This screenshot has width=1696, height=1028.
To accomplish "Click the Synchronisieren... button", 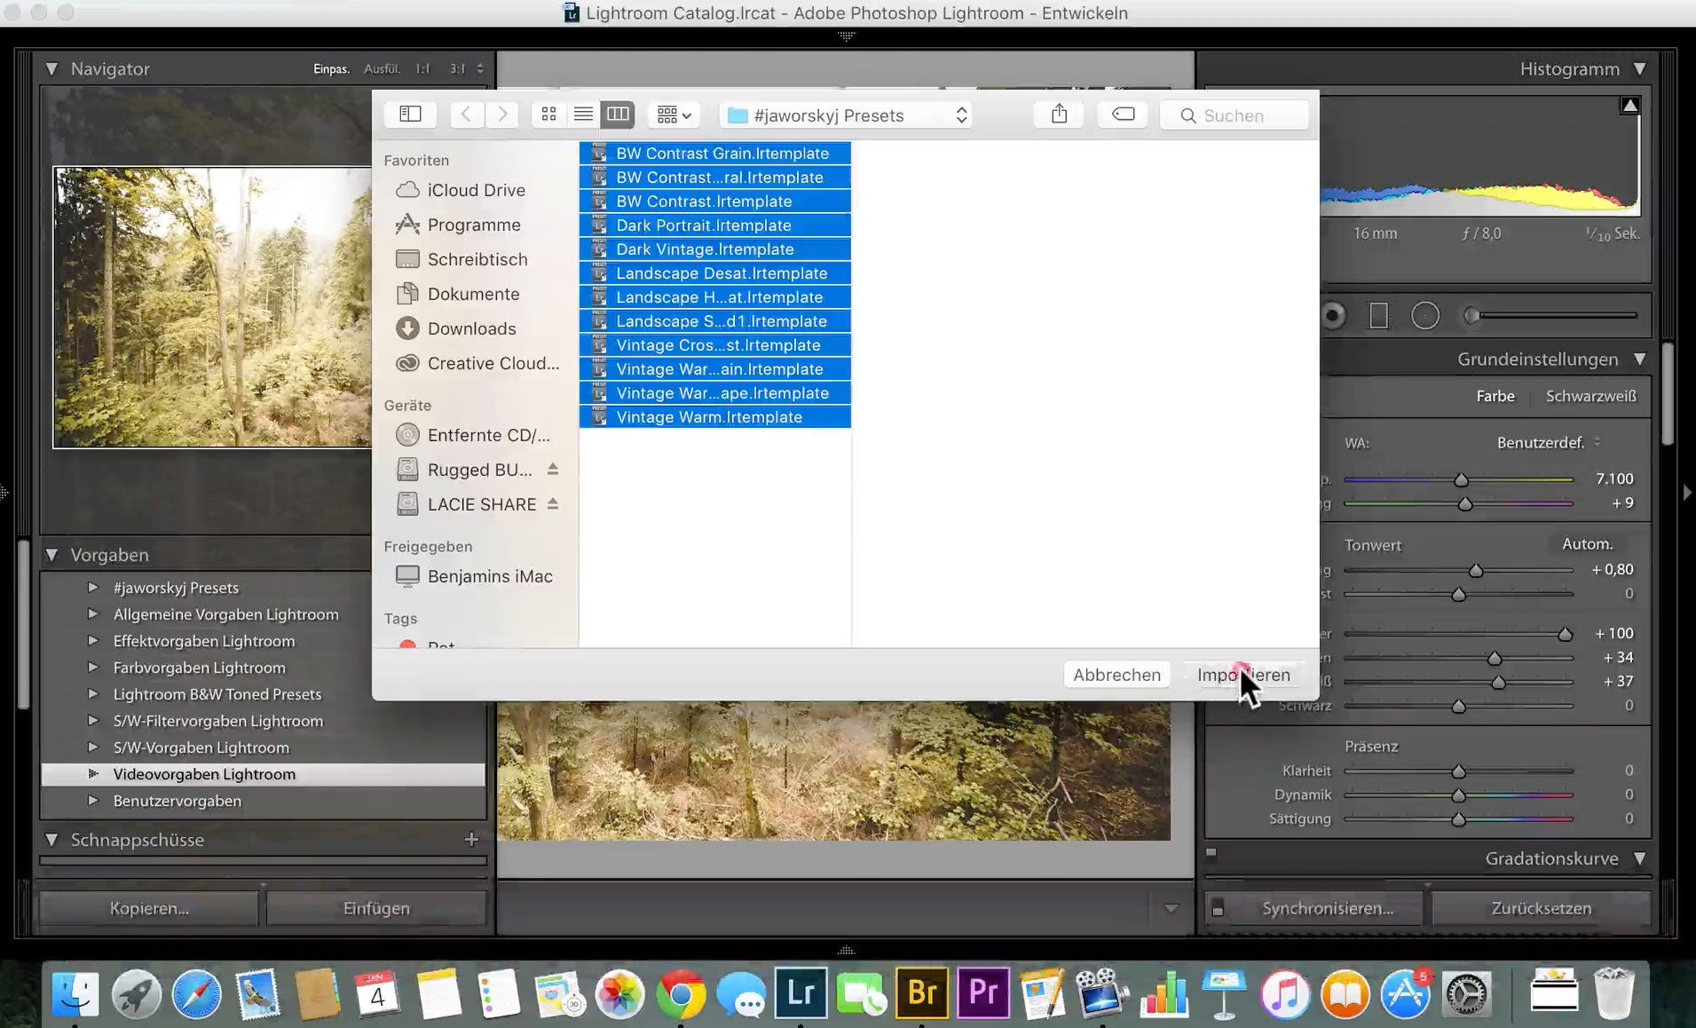I will point(1328,908).
